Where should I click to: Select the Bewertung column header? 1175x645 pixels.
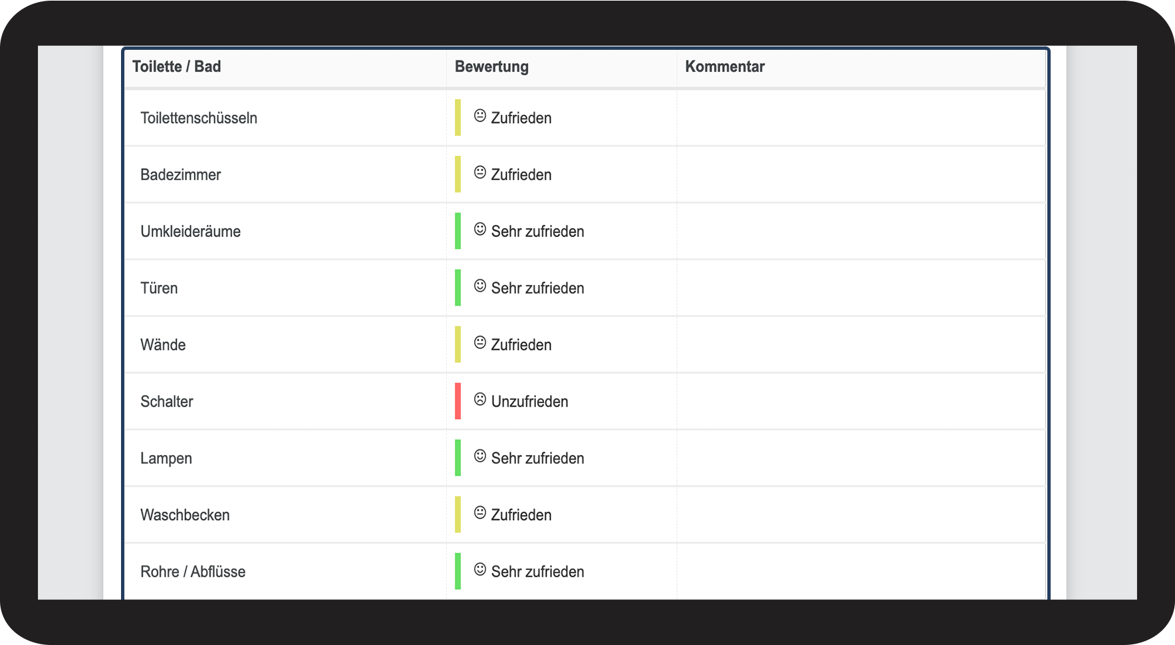(491, 66)
